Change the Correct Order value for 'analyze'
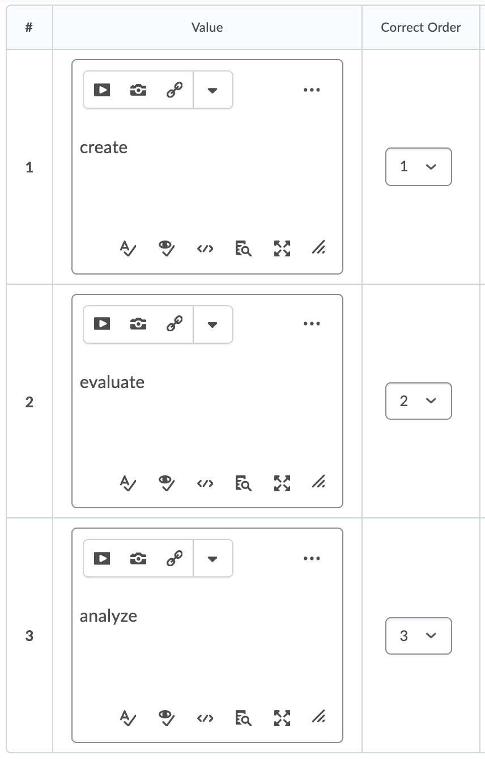 pos(419,636)
